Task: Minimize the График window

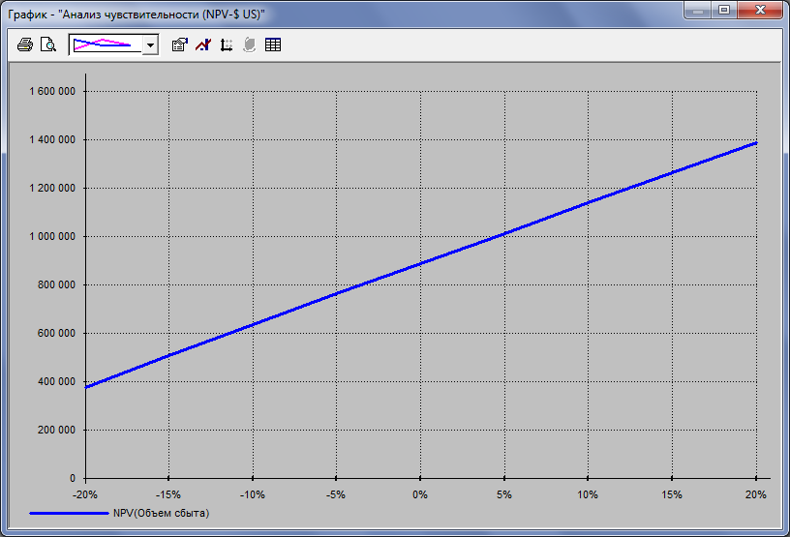Action: [698, 10]
